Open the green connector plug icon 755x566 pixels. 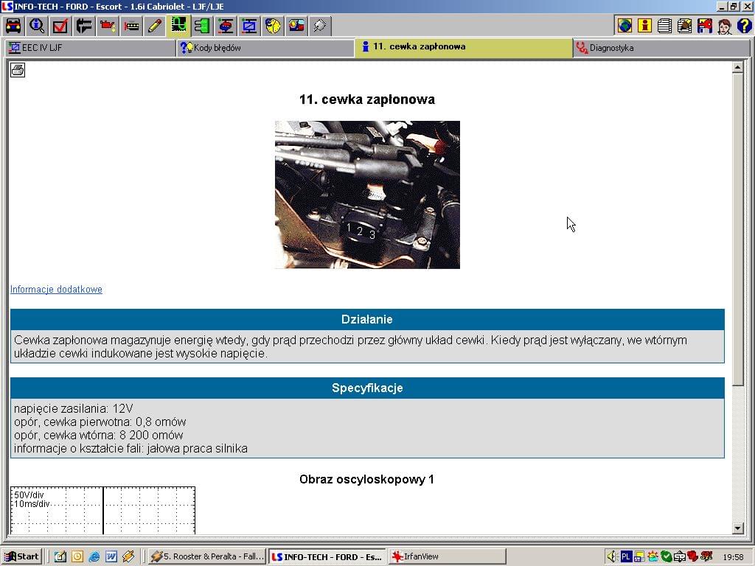click(202, 26)
